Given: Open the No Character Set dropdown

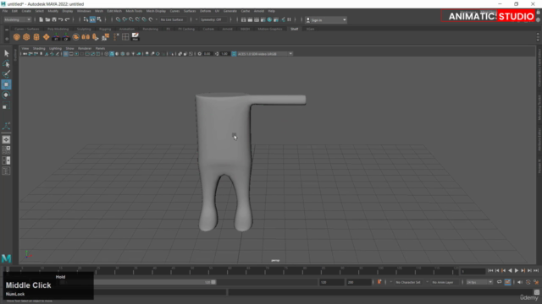Looking at the screenshot, I should (x=408, y=282).
